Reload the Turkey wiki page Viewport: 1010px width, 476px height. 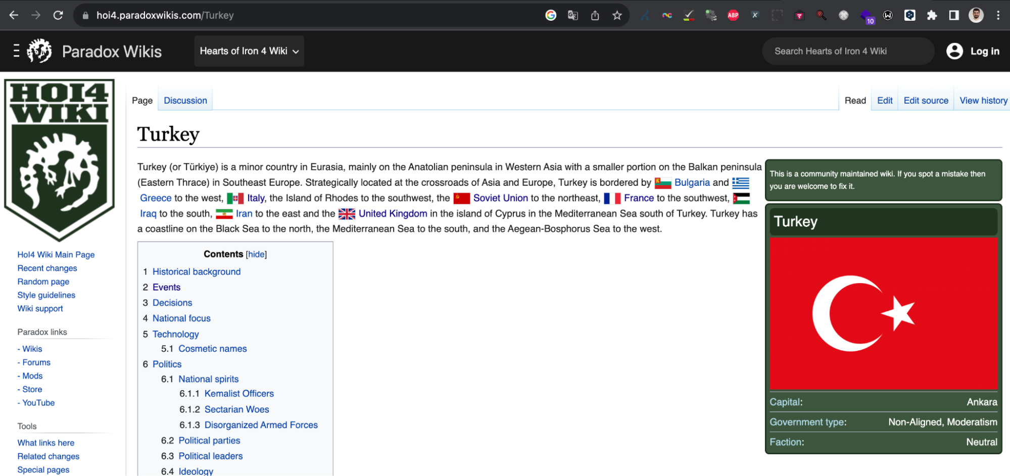coord(58,15)
